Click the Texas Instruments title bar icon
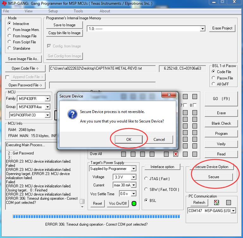243x238 pixels. tap(4, 3)
